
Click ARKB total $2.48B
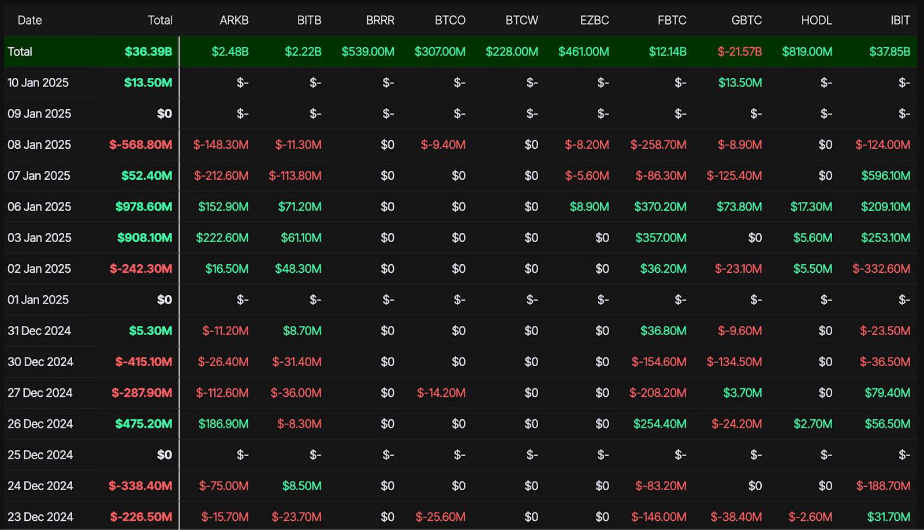230,51
